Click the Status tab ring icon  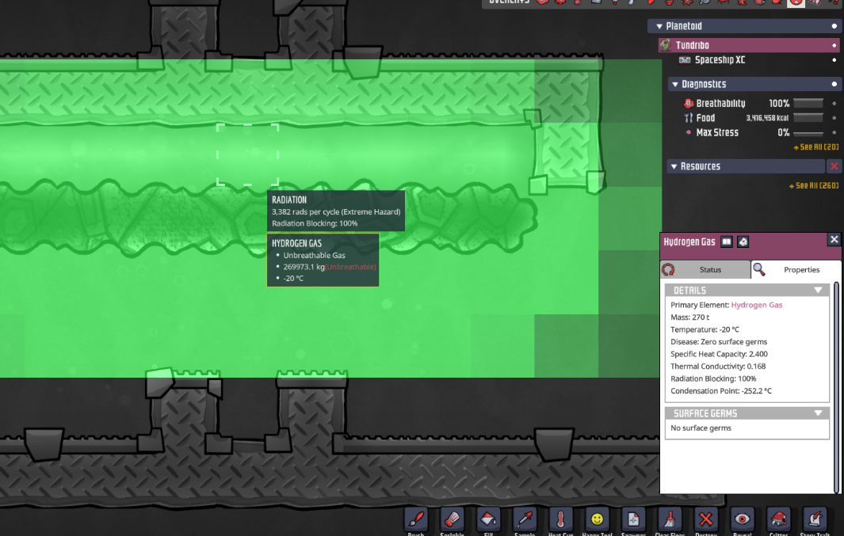[669, 269]
